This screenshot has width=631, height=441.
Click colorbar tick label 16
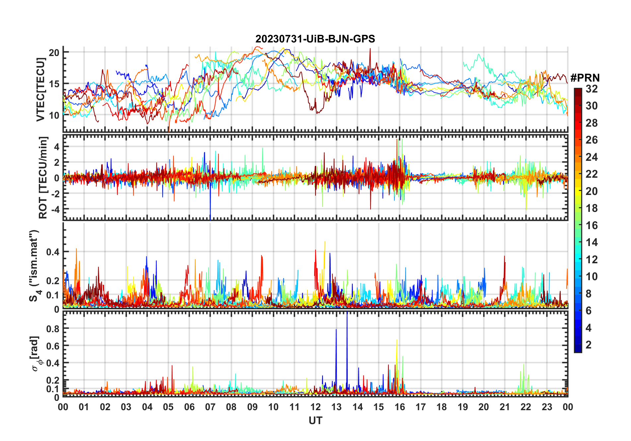tap(592, 225)
